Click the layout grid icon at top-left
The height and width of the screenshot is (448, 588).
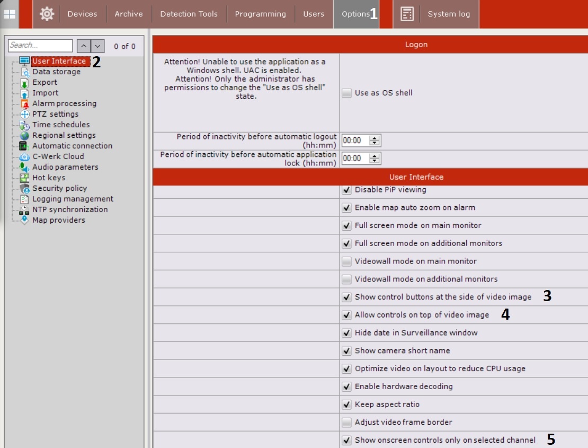coord(10,14)
